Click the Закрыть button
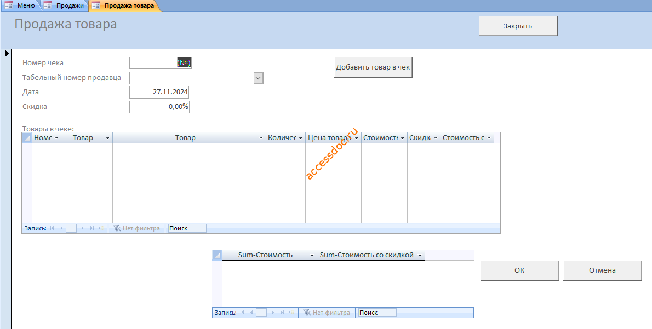The image size is (652, 329). tap(518, 26)
